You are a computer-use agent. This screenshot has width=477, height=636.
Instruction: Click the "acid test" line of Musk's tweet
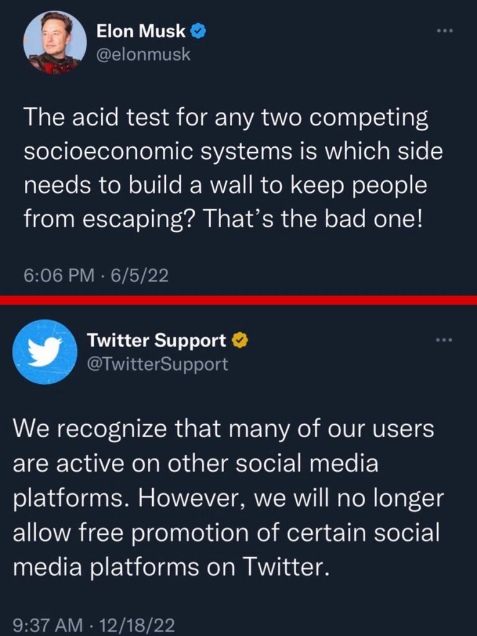[226, 119]
